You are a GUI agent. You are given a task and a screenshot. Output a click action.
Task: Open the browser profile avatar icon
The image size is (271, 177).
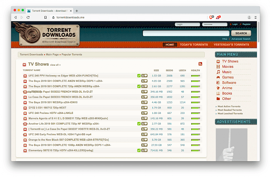(249, 17)
